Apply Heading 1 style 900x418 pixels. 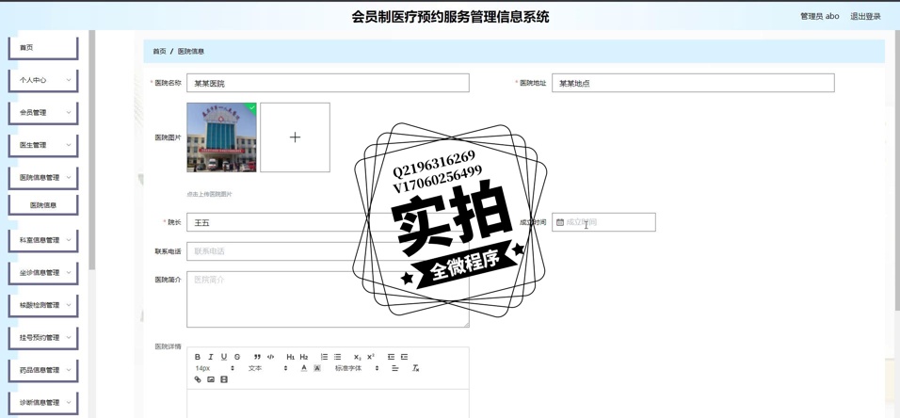pyautogui.click(x=291, y=357)
